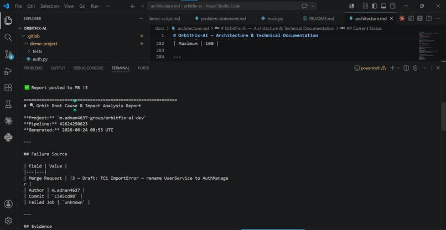Switch to the Debug Console tab

point(88,68)
